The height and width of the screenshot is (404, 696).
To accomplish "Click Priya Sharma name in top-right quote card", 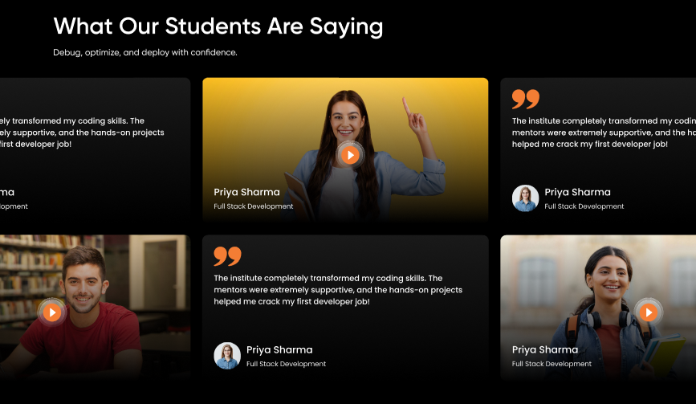I will coord(577,193).
